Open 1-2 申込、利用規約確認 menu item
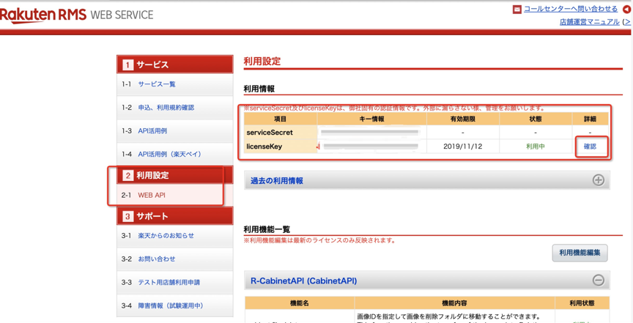 tap(166, 108)
